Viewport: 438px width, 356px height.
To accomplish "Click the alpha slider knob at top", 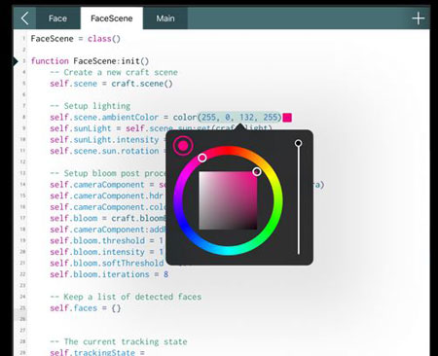I will pyautogui.click(x=298, y=143).
